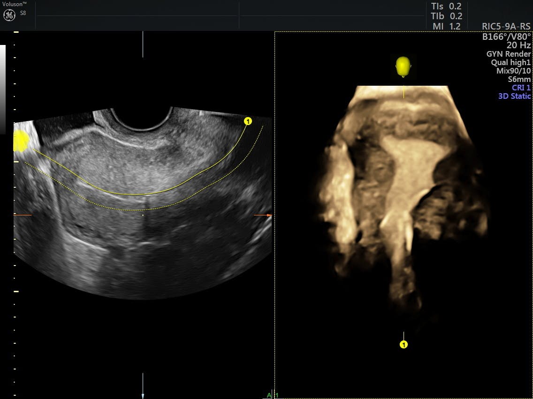Click yellow marker 1 below the 3D render
This screenshot has height=399, width=533.
click(404, 345)
